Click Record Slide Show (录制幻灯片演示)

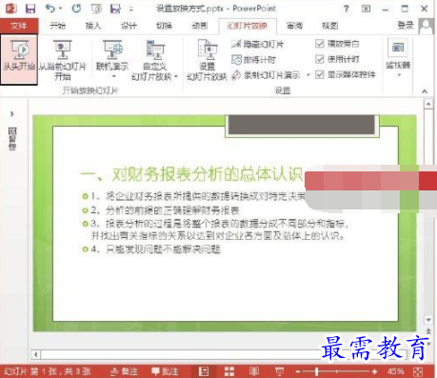(x=266, y=75)
